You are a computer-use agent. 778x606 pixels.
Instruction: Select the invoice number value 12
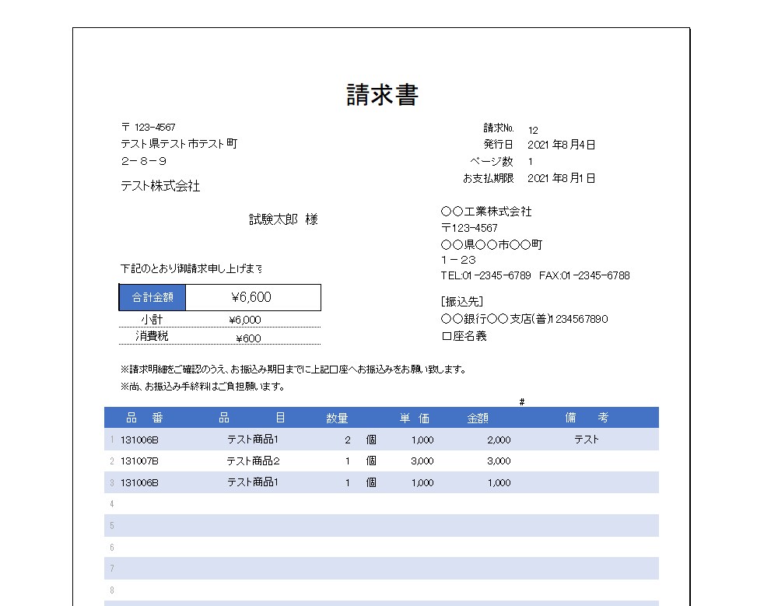533,130
